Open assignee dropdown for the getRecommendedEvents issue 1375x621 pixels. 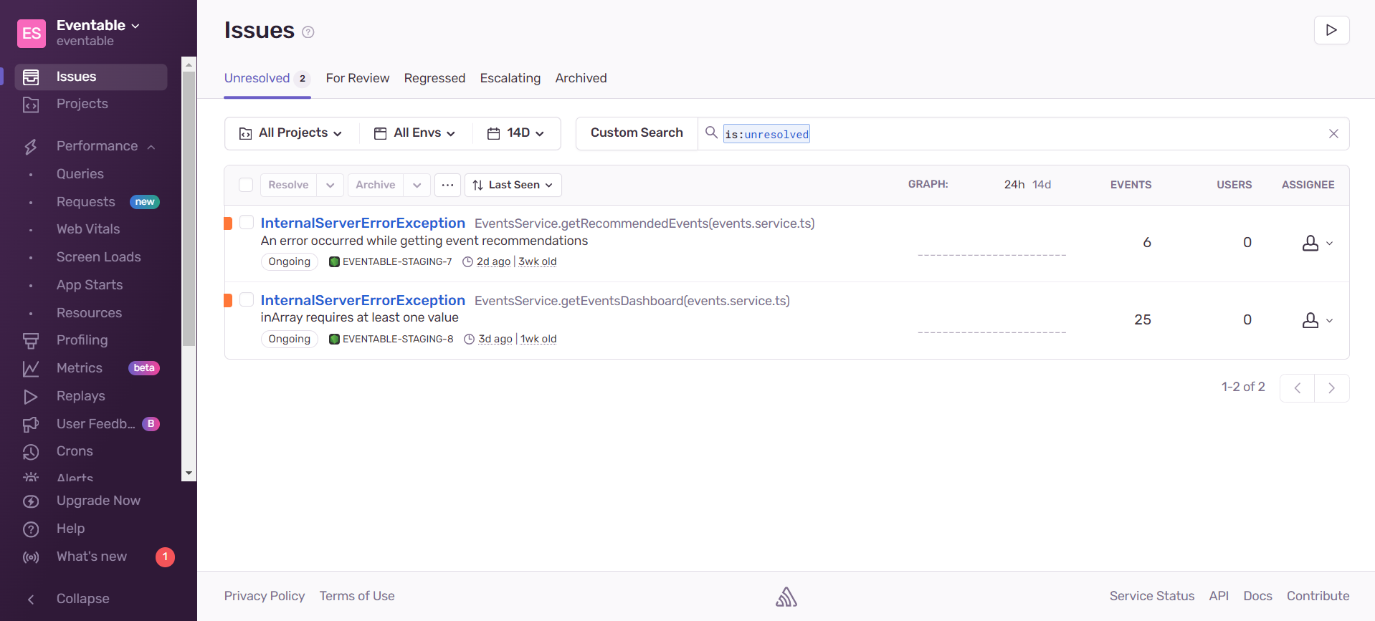1318,244
